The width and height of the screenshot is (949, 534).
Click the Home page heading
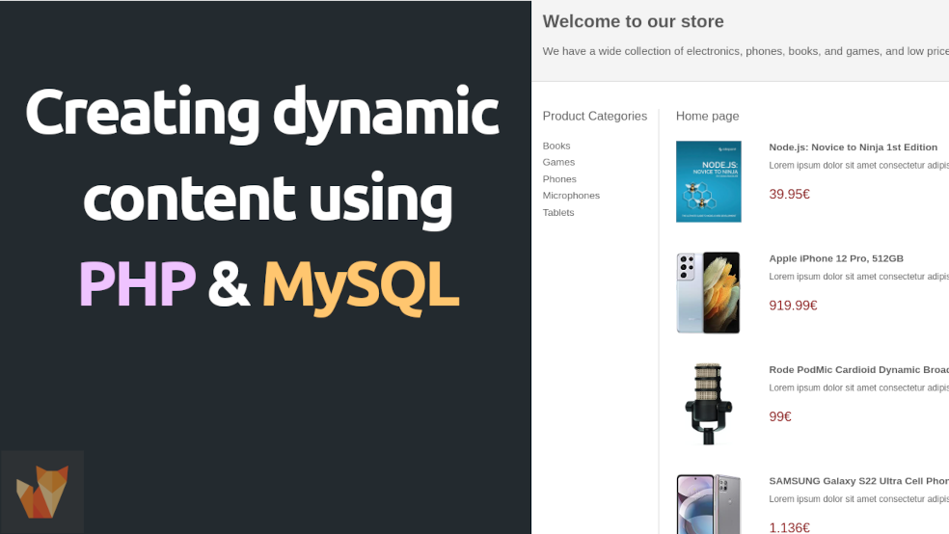coord(707,117)
